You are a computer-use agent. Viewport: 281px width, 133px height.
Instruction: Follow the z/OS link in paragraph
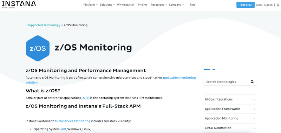86,98
